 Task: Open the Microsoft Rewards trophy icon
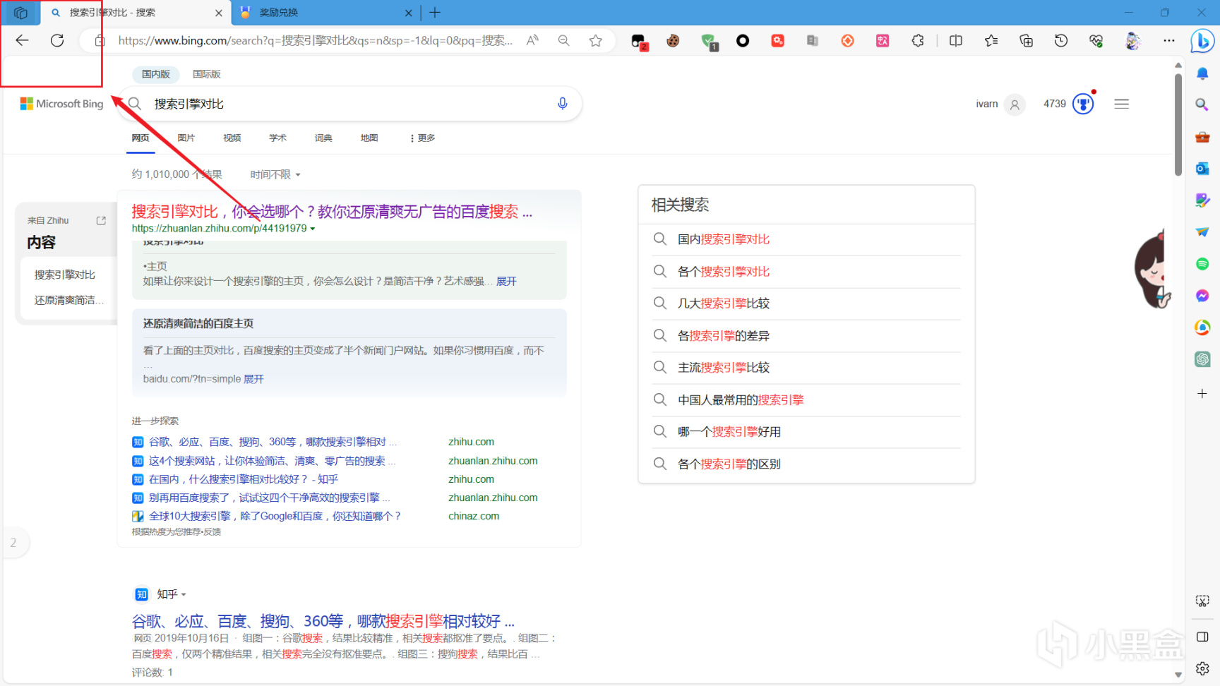(x=1082, y=104)
